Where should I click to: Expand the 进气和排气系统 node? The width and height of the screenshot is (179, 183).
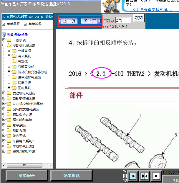[9, 77]
